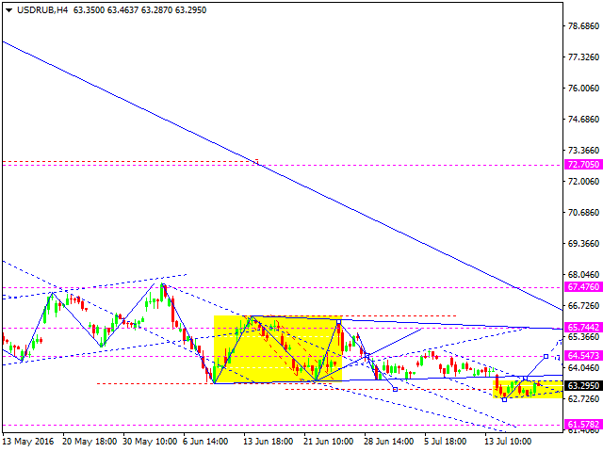Click the 76.0060 price scale value

point(584,89)
